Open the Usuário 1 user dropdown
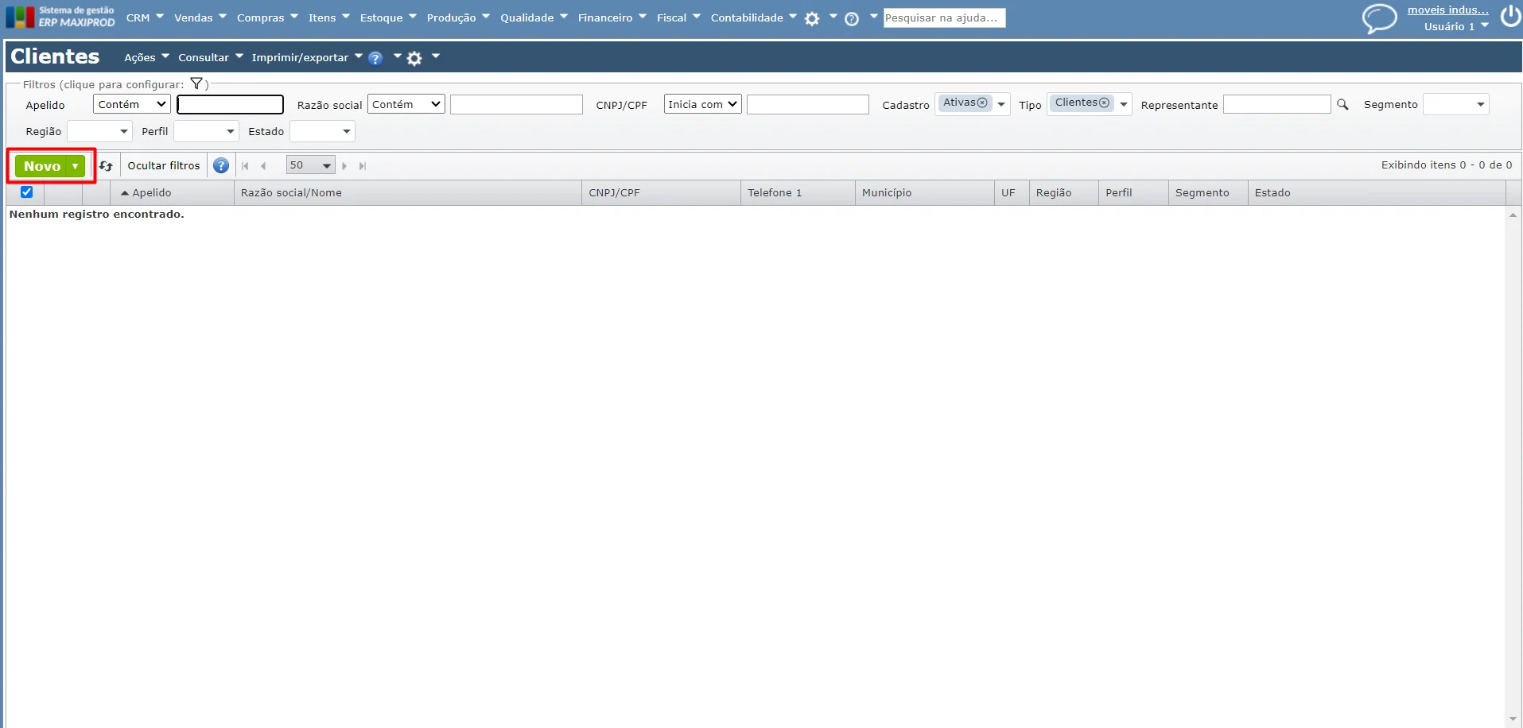Viewport: 1523px width, 728px height. click(x=1456, y=26)
